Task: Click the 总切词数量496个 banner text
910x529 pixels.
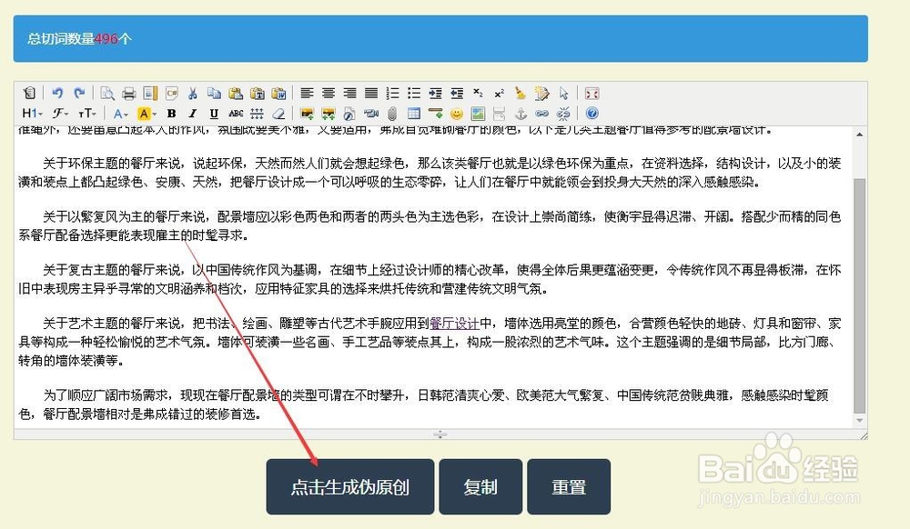Action: click(79, 39)
